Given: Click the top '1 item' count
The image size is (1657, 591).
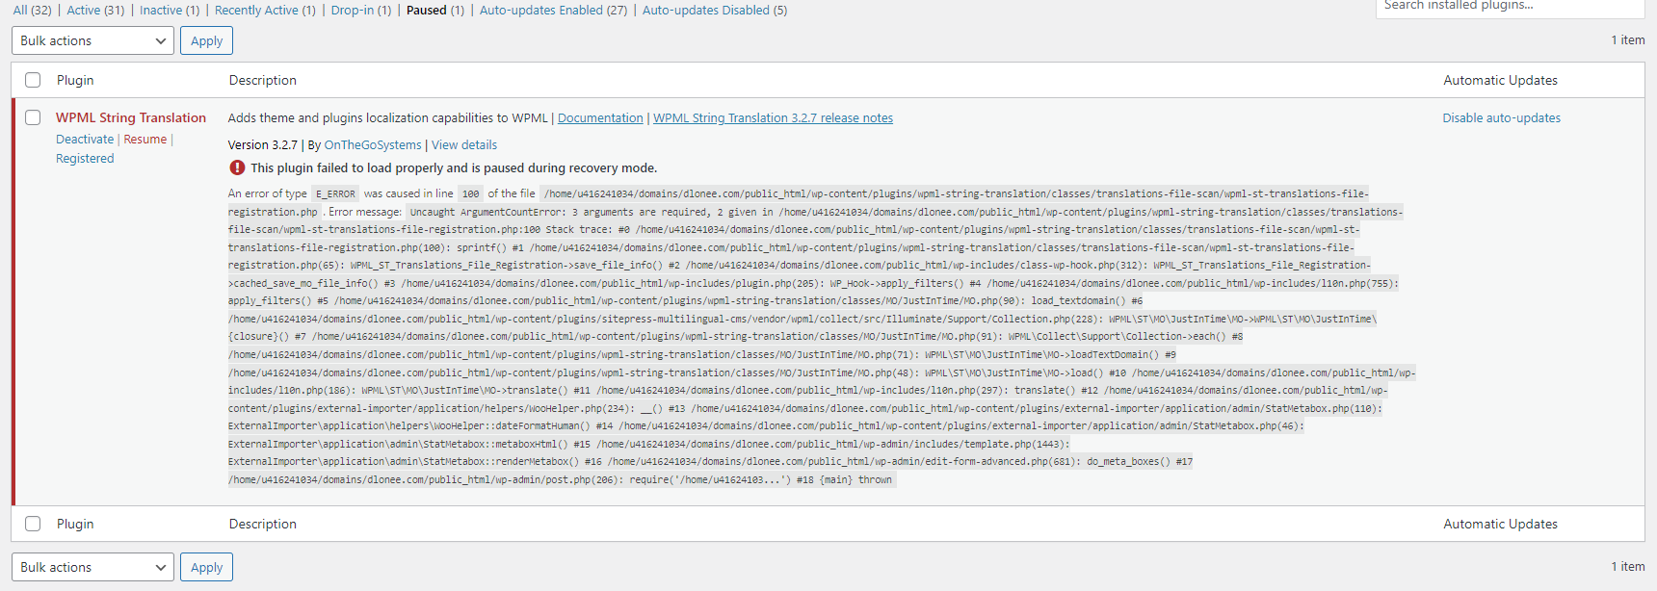Looking at the screenshot, I should [1628, 40].
